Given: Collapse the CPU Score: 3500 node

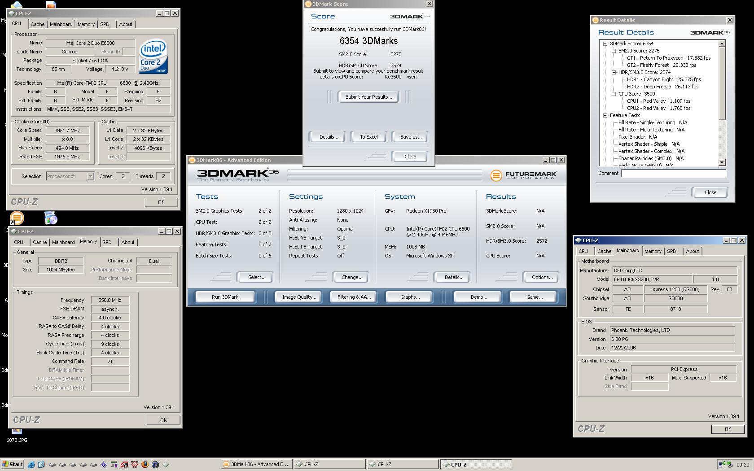Looking at the screenshot, I should (x=614, y=94).
